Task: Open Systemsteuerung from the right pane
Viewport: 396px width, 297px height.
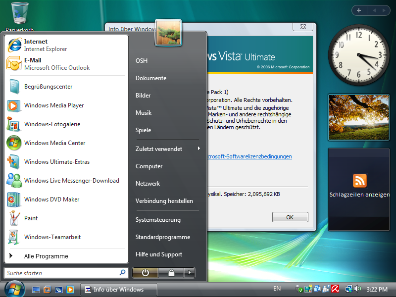Action: 158,220
